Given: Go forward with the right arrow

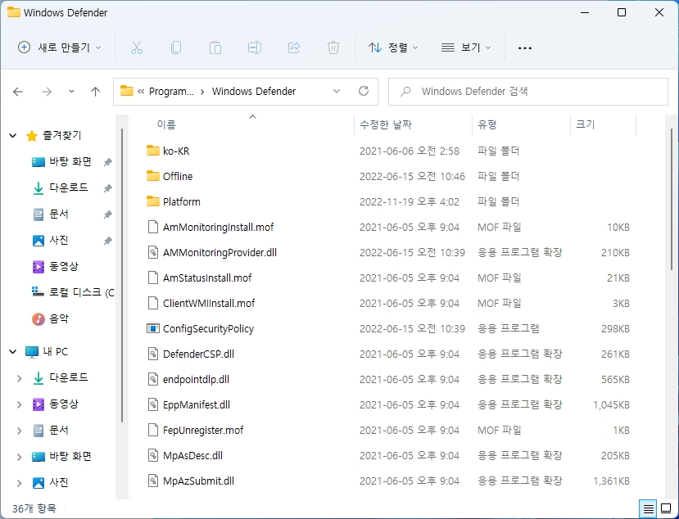Looking at the screenshot, I should pos(47,92).
